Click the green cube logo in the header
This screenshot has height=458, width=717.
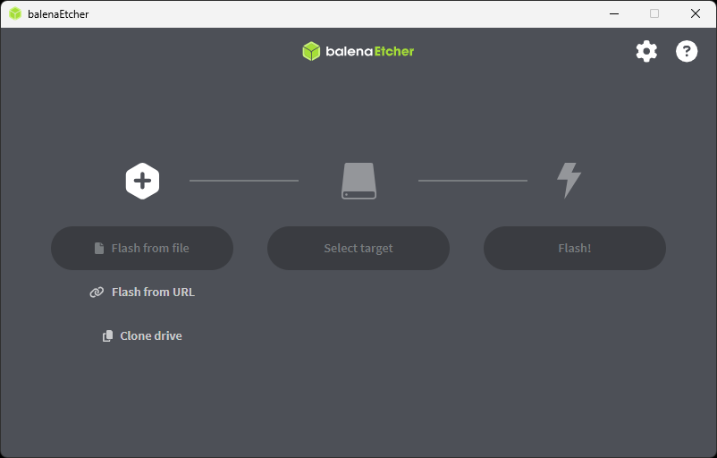point(311,51)
